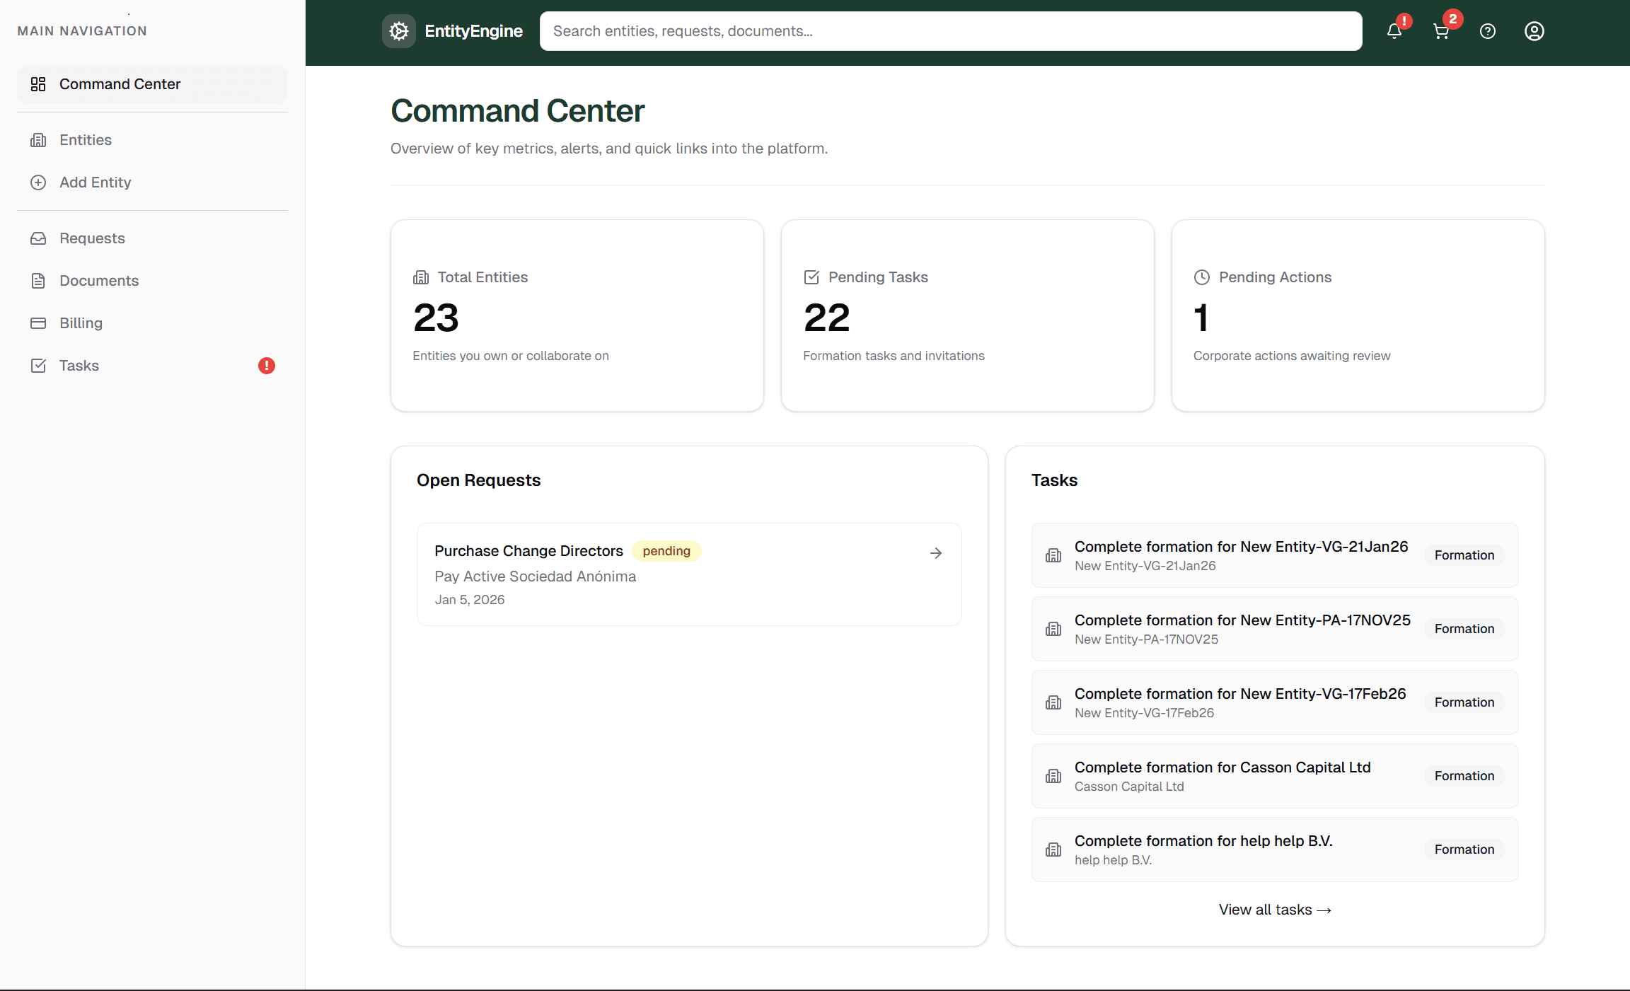Open the Billing section
Screen dimensions: 1630x991
81,323
